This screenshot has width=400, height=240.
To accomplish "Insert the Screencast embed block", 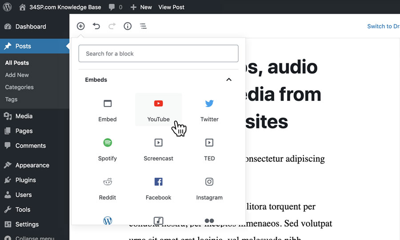I will click(x=158, y=149).
